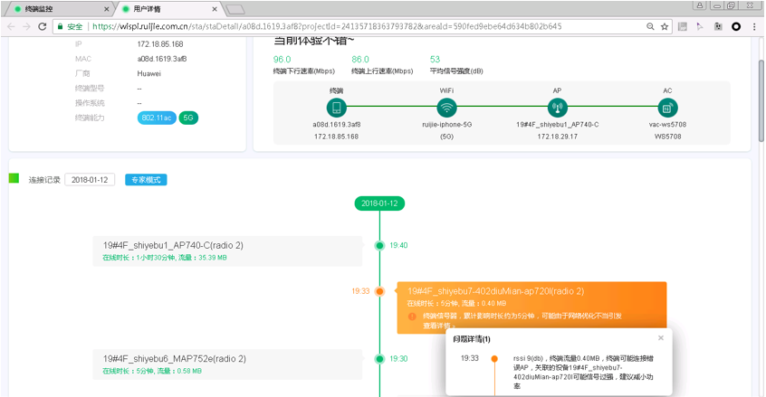Close the 问题详情 popup
Viewport: 766px width, 397px height.
tap(660, 338)
